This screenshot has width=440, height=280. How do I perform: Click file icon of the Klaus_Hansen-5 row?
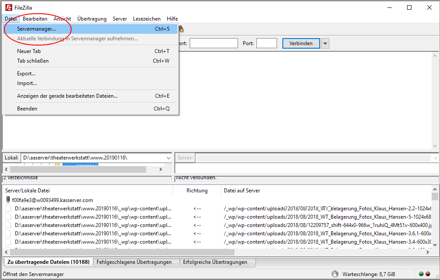[x=9, y=217]
